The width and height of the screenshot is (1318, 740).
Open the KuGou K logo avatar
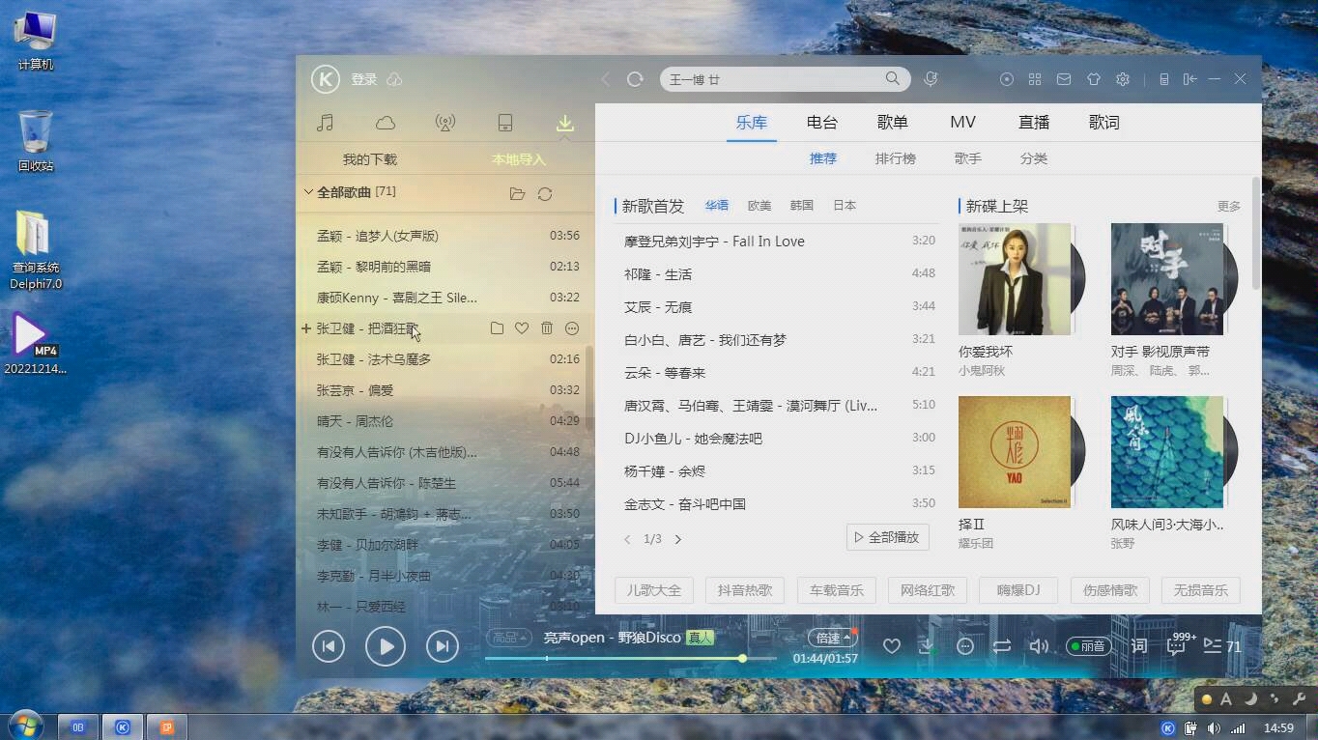point(325,79)
